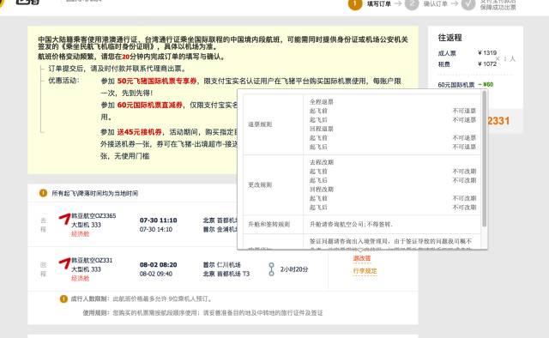Click departure time 08-02 08:20
The width and height of the screenshot is (549, 338).
[158, 265]
